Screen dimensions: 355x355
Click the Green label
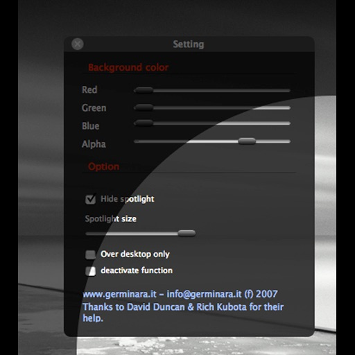click(94, 108)
